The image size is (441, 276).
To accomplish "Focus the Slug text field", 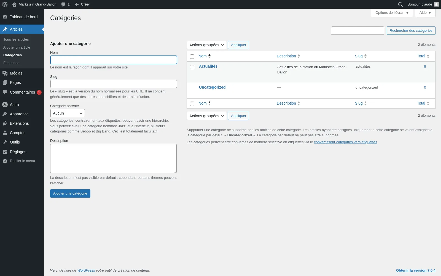I will pyautogui.click(x=114, y=84).
